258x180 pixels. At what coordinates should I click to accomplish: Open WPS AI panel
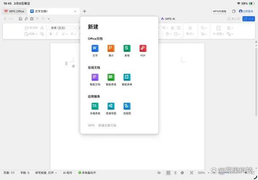click(x=168, y=19)
